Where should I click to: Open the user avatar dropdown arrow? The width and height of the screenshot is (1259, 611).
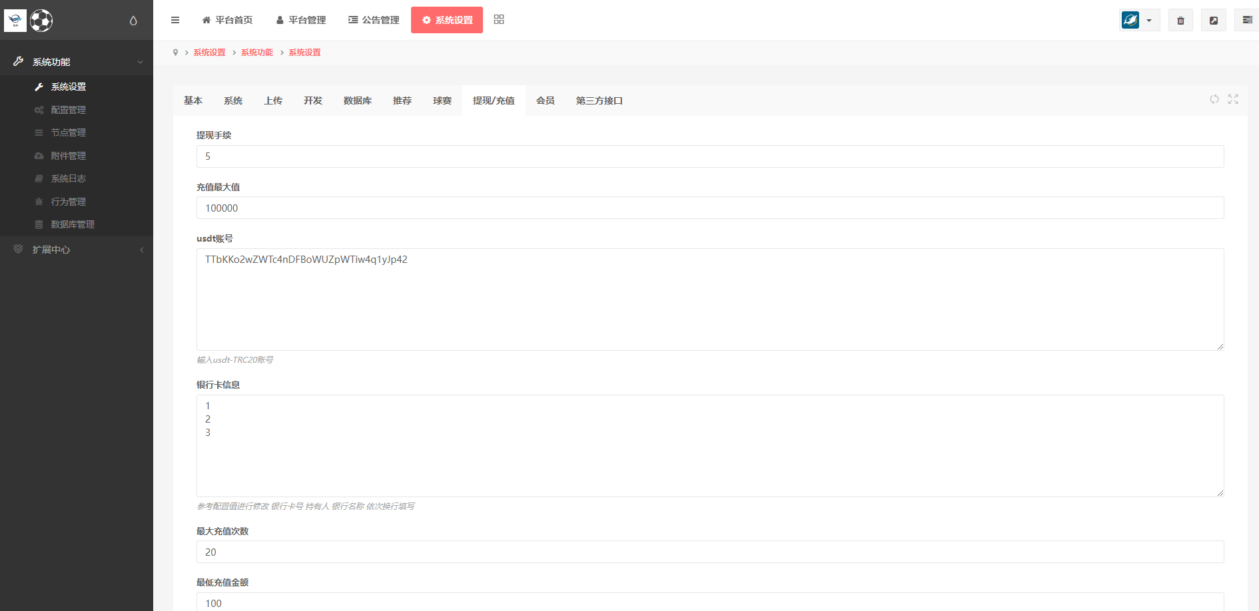click(x=1149, y=20)
